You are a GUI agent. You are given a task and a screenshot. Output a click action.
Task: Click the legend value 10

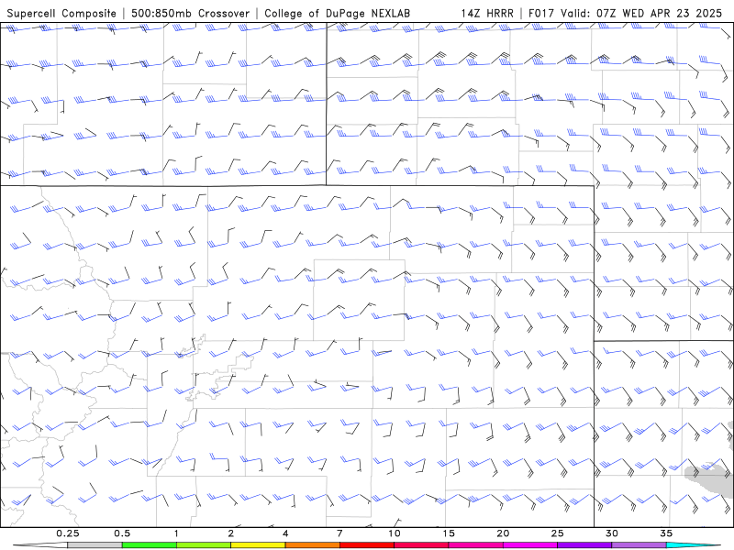(395, 533)
